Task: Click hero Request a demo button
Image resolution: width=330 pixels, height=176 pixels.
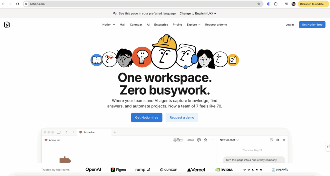Action: [182, 117]
